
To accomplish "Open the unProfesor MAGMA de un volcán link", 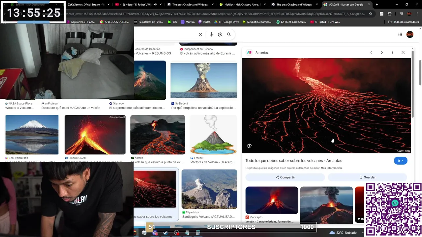I will point(71,108).
